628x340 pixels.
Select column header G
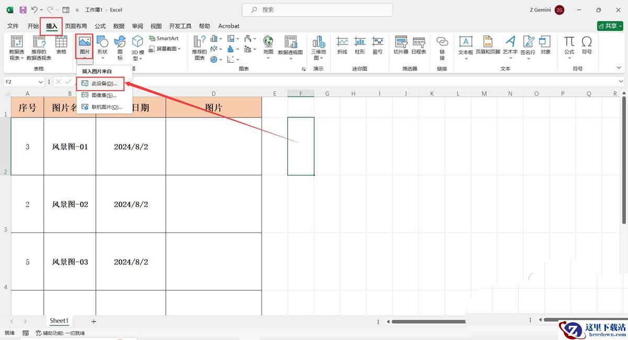pos(327,94)
